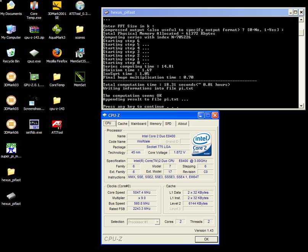
Task: Click the Bus Speed value '560.8 MHz'
Action: pos(142,203)
